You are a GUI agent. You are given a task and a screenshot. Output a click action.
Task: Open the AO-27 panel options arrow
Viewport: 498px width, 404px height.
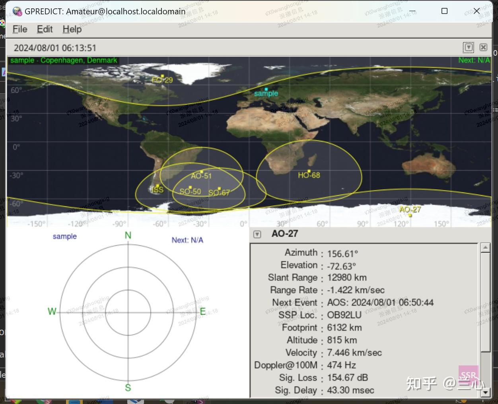pos(257,234)
